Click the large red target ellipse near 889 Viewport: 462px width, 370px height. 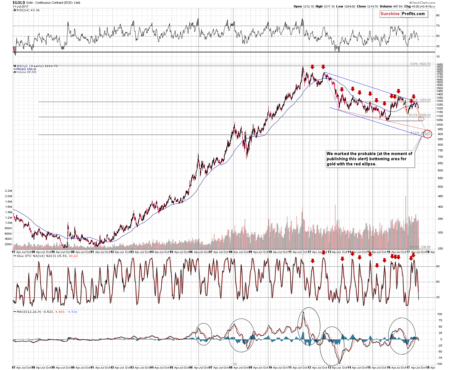click(427, 134)
